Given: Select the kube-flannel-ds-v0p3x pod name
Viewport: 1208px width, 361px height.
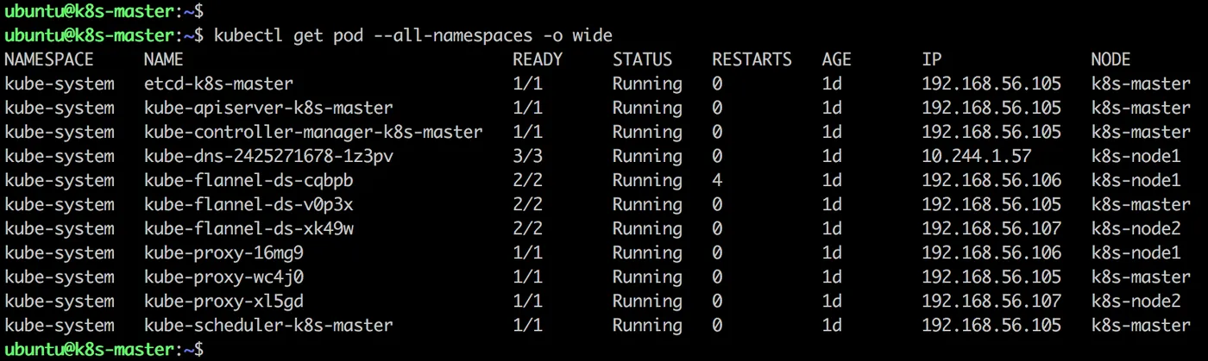Looking at the screenshot, I should tap(249, 204).
